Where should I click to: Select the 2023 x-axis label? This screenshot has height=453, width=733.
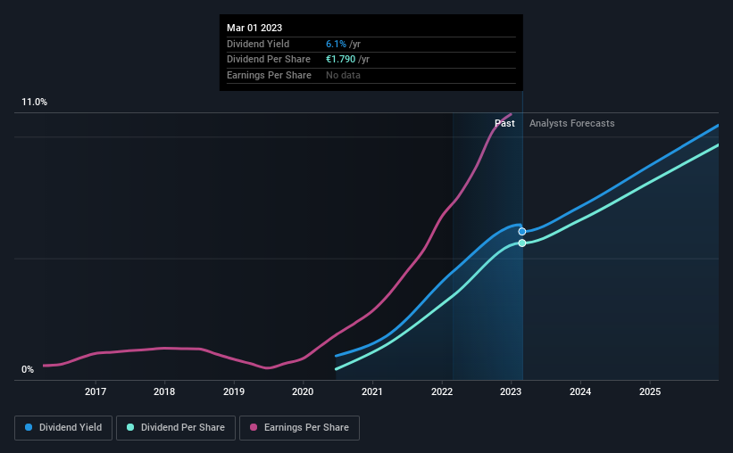pos(511,391)
